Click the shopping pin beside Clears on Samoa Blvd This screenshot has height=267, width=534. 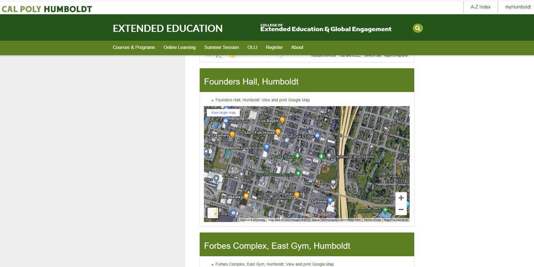(x=233, y=213)
